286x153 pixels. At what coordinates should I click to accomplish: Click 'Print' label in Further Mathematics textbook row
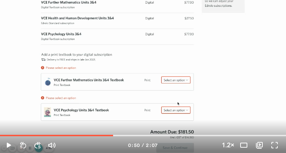147,80
